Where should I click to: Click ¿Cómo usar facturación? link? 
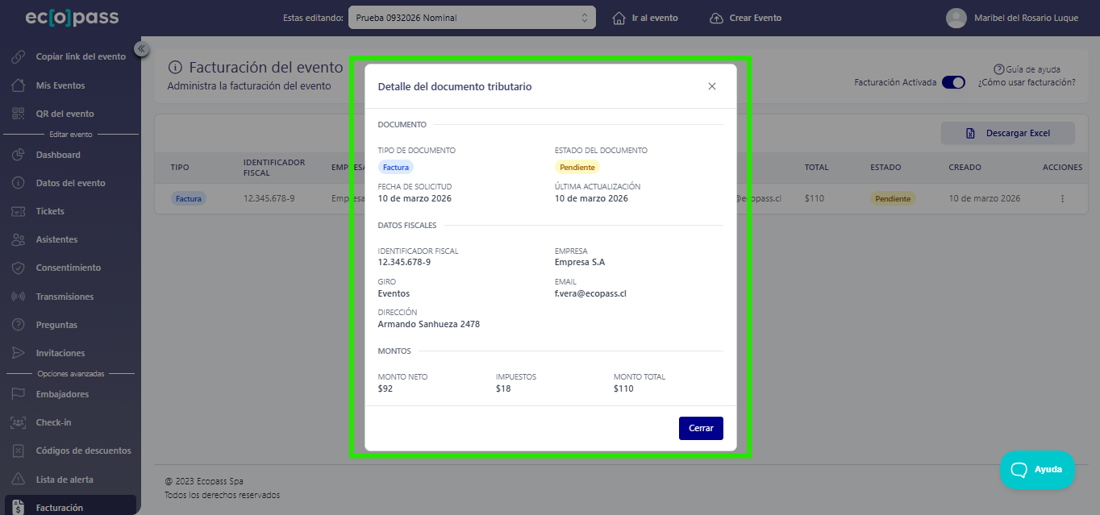click(x=1027, y=82)
